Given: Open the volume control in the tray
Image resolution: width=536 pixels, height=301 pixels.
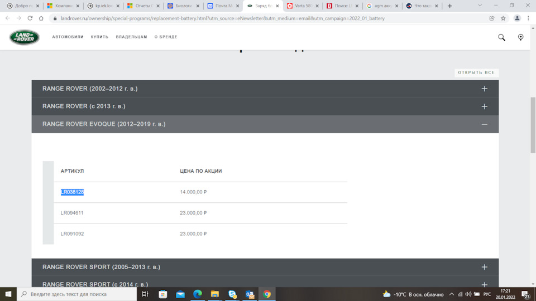Looking at the screenshot, I should [x=468, y=294].
